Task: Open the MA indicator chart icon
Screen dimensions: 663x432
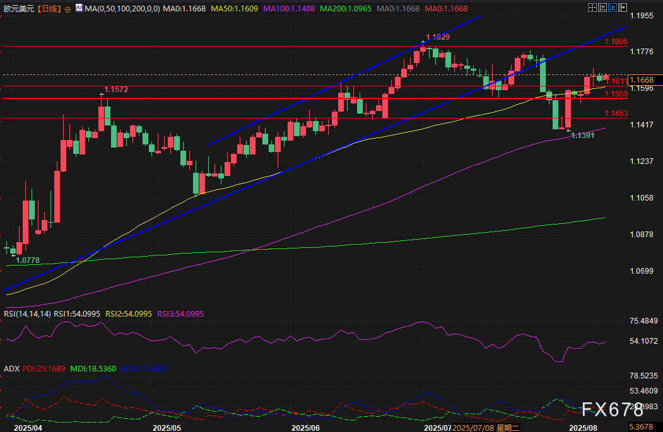Action: 78,9
